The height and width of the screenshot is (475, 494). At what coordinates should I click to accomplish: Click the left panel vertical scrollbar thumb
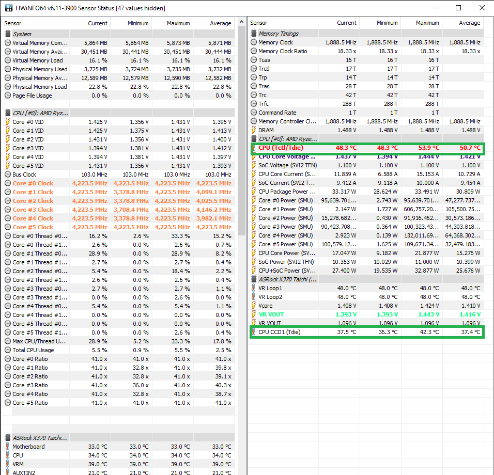click(242, 131)
